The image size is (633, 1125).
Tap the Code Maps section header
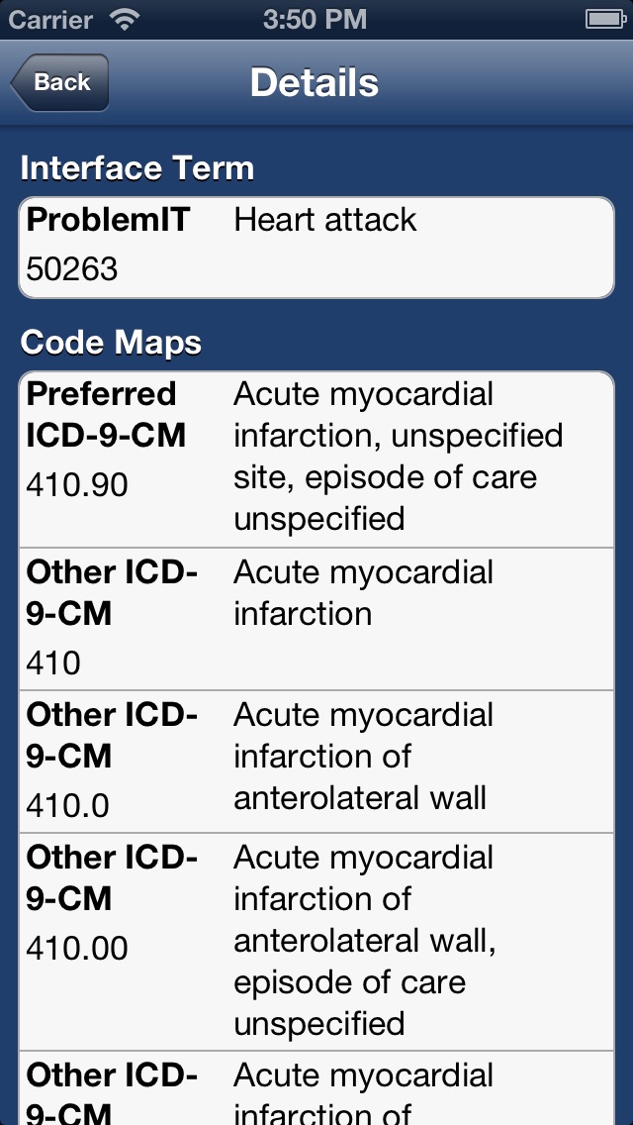click(x=111, y=343)
